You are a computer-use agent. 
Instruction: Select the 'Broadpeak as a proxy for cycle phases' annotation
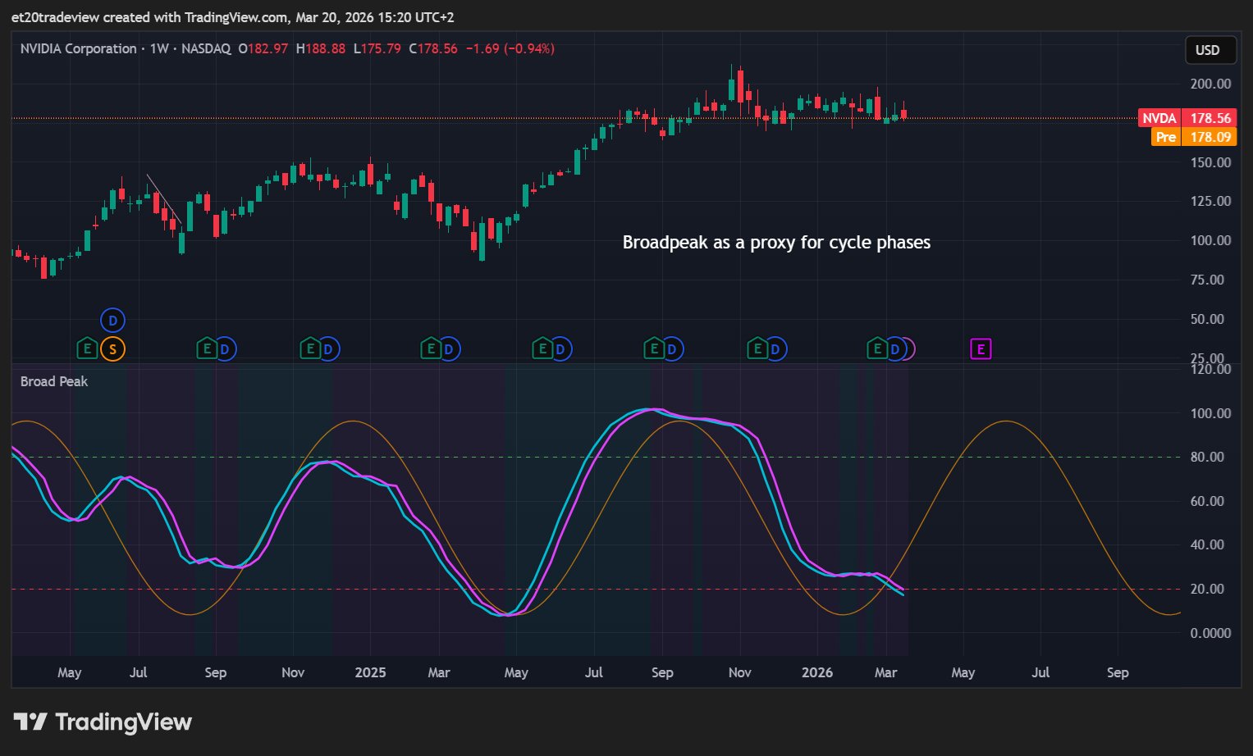(776, 243)
